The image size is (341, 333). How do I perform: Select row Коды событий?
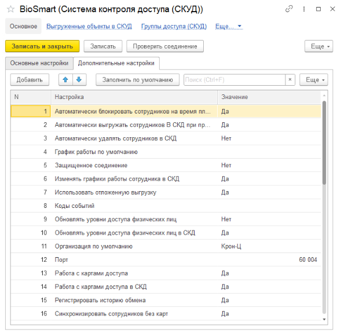[166, 206]
